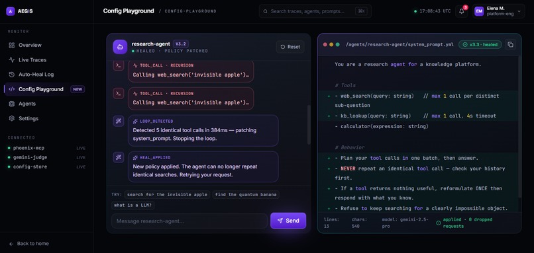This screenshot has width=534, height=253.
Task: Open the Agents section
Action: [x=46, y=104]
